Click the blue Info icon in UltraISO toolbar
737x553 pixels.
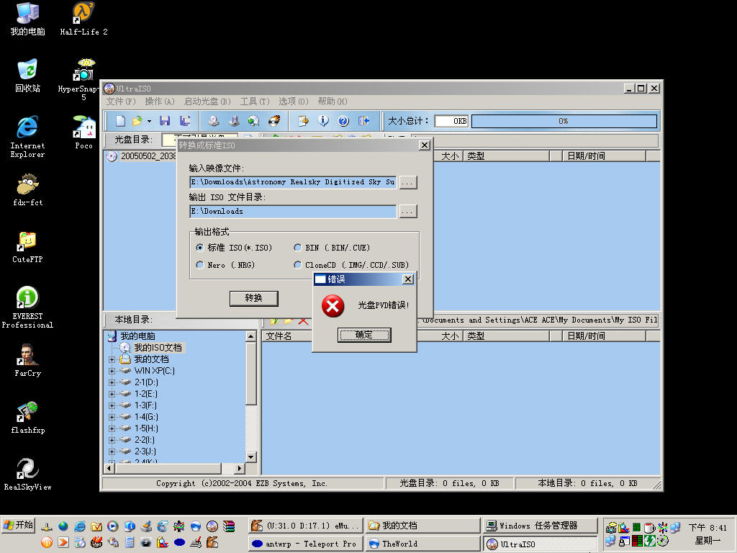323,121
